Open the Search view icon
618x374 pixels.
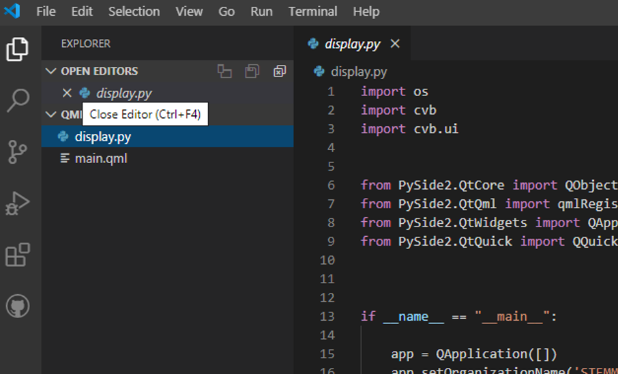pos(18,100)
